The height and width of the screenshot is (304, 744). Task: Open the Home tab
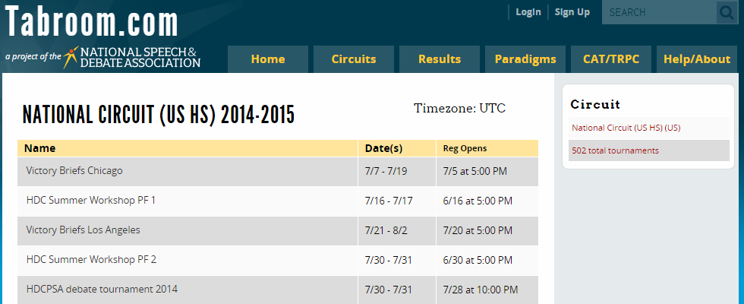point(268,59)
